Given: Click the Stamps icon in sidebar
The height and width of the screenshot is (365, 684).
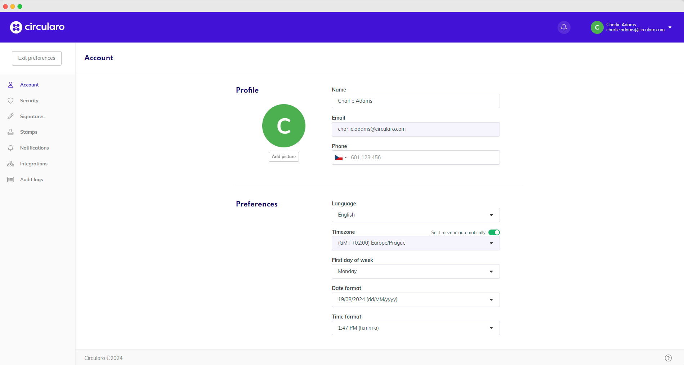Looking at the screenshot, I should coord(11,132).
